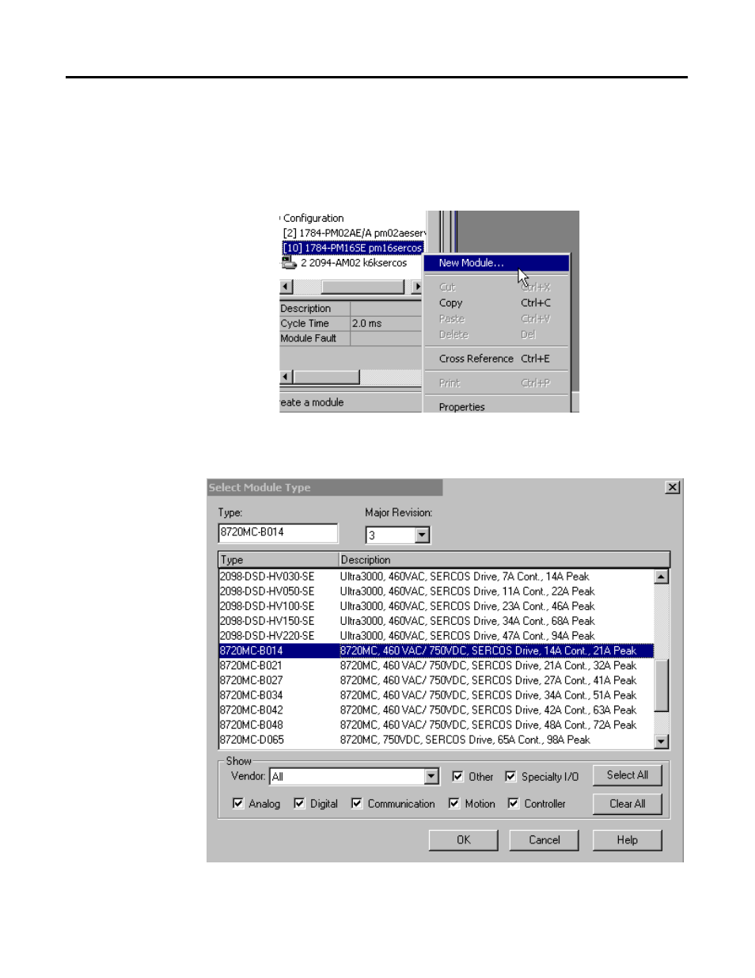Viewport: 755px width, 978px height.
Task: Click the Type column header
Action: click(279, 560)
